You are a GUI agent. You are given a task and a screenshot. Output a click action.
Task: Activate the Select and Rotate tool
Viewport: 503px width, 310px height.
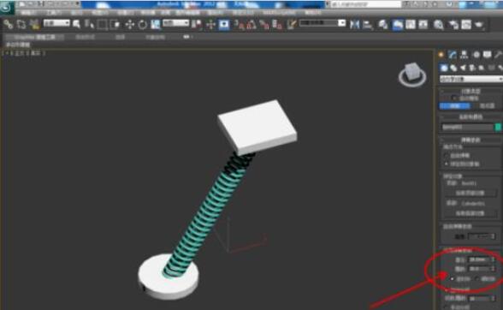[x=142, y=25]
